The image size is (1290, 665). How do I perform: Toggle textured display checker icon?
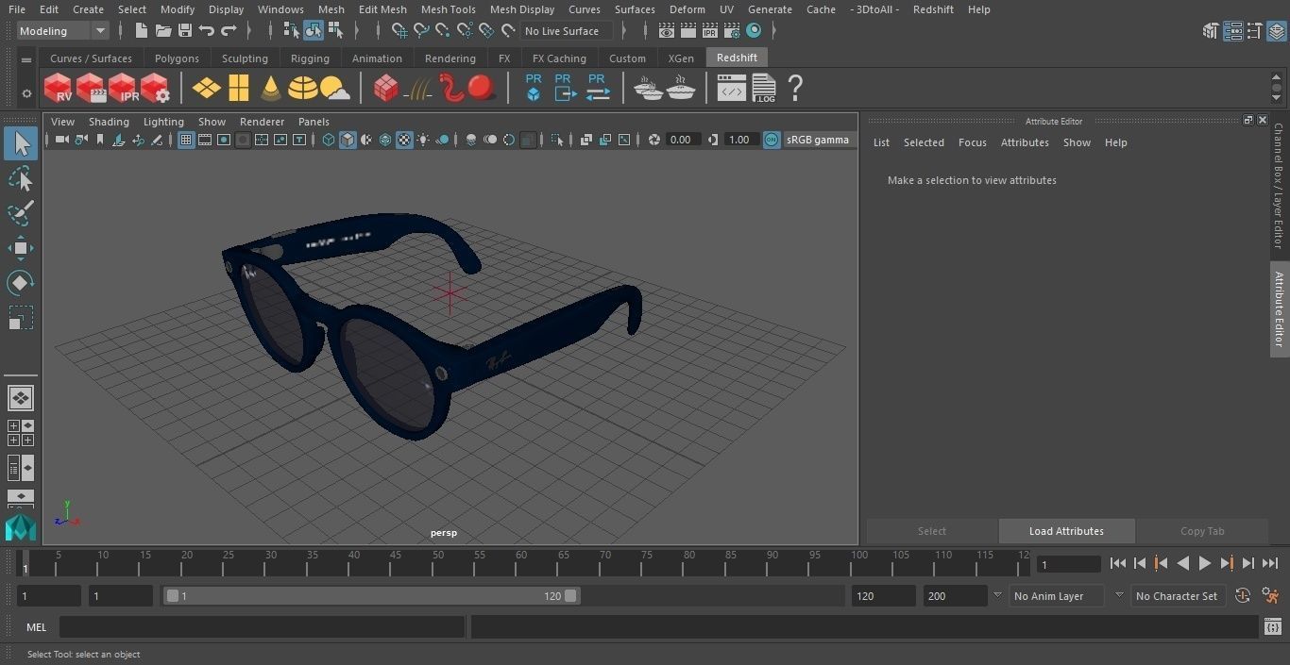point(404,140)
